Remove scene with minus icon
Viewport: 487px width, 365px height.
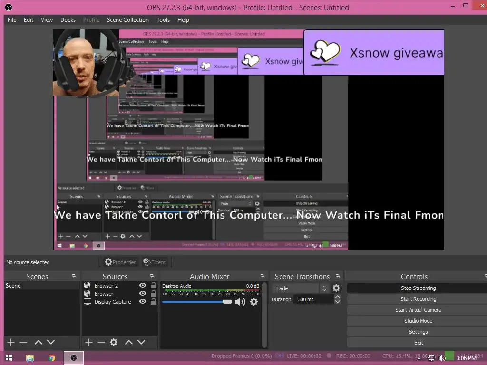[x=23, y=342]
